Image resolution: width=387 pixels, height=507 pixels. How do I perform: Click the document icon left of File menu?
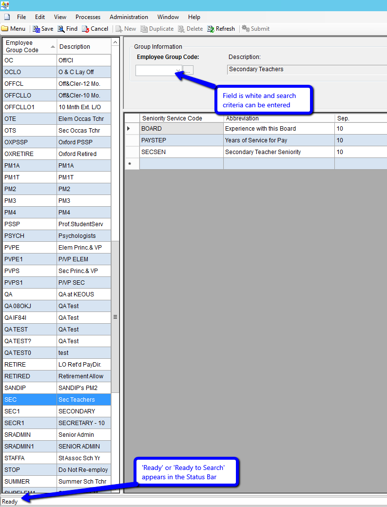[7, 17]
